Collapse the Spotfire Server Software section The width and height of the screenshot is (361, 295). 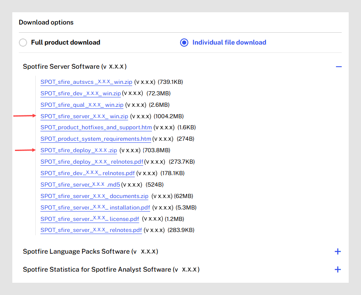pyautogui.click(x=339, y=67)
